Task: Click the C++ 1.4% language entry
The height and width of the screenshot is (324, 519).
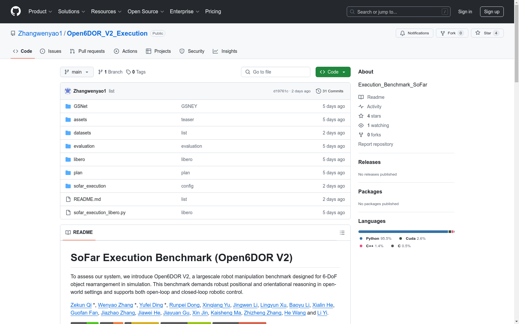Action: (371, 246)
